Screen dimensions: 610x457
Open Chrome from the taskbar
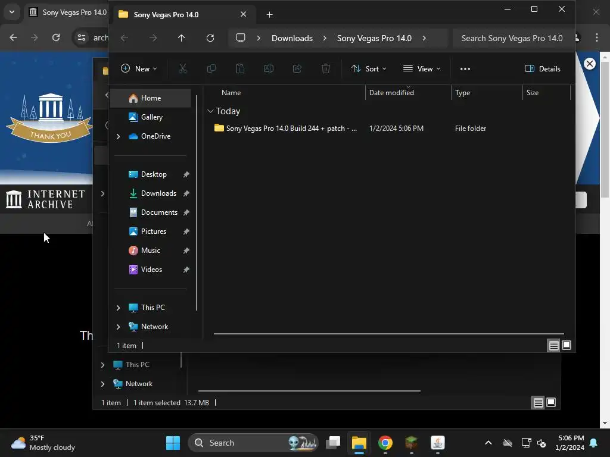pyautogui.click(x=385, y=443)
